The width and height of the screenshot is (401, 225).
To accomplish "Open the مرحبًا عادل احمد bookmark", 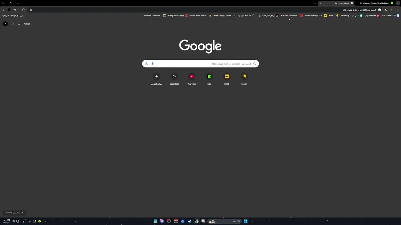I will [x=268, y=16].
